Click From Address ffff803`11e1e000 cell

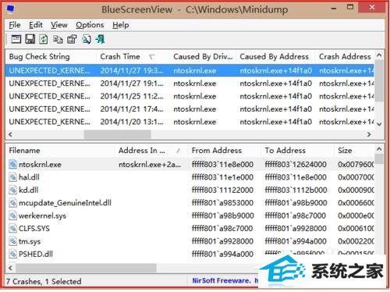tap(222, 177)
